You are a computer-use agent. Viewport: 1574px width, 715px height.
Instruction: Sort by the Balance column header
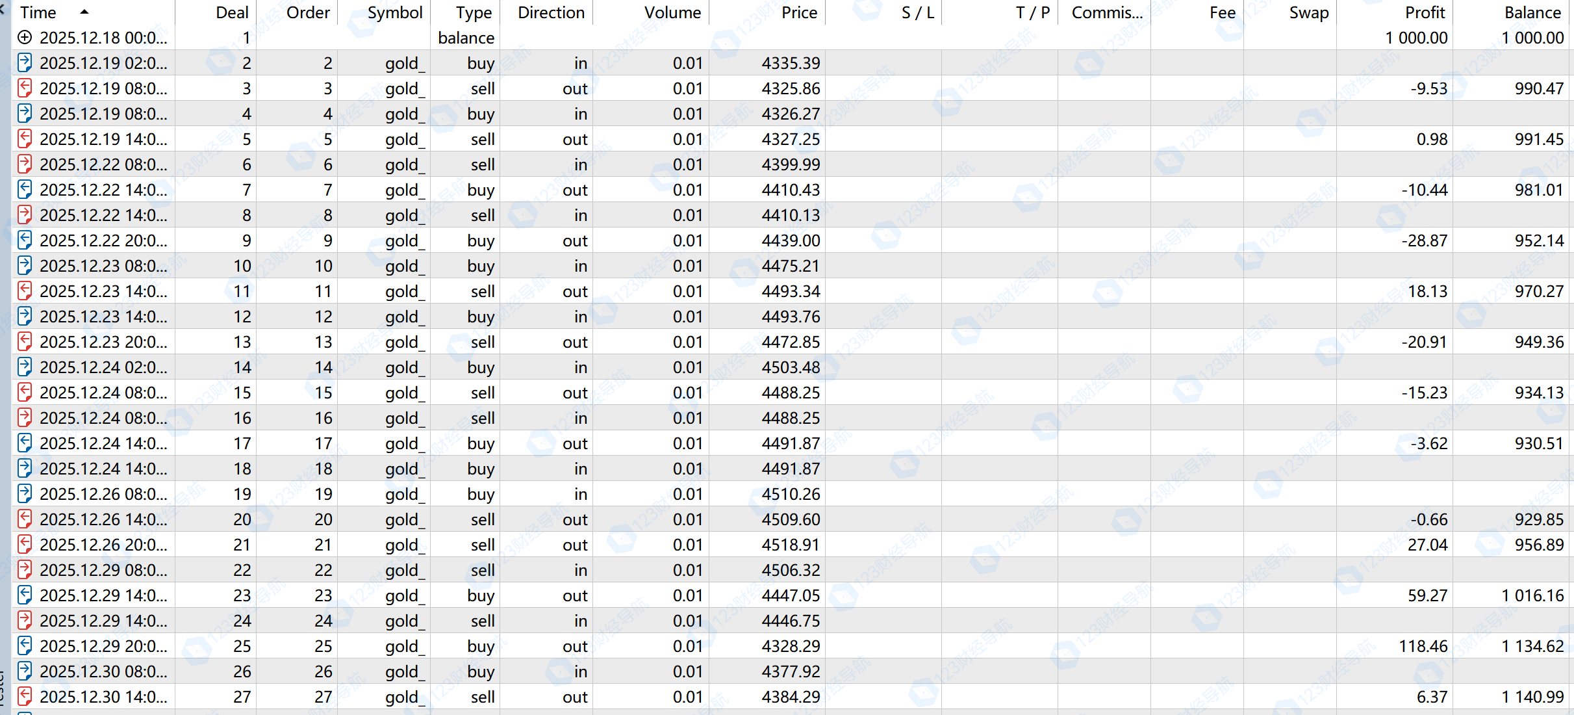[x=1532, y=12]
